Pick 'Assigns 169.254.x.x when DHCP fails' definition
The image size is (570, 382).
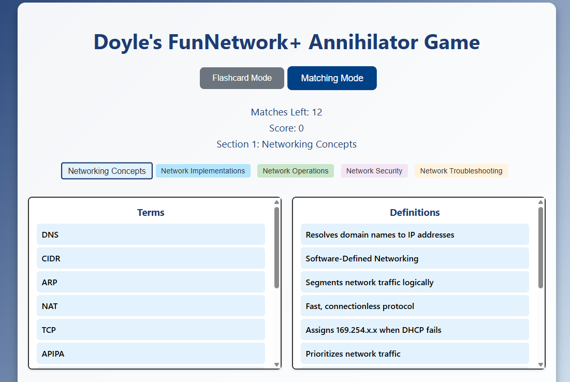pyautogui.click(x=415, y=330)
